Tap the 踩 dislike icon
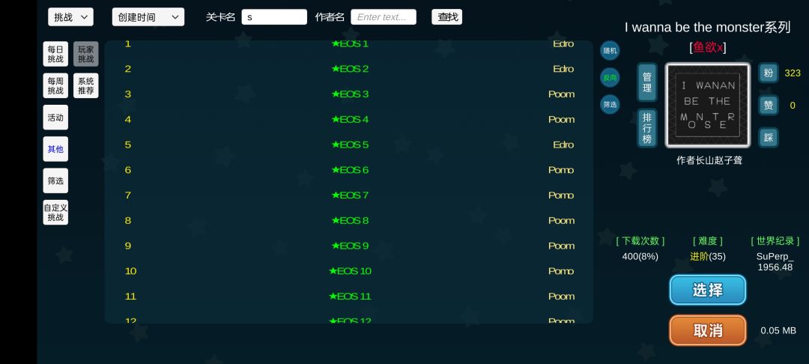 769,137
